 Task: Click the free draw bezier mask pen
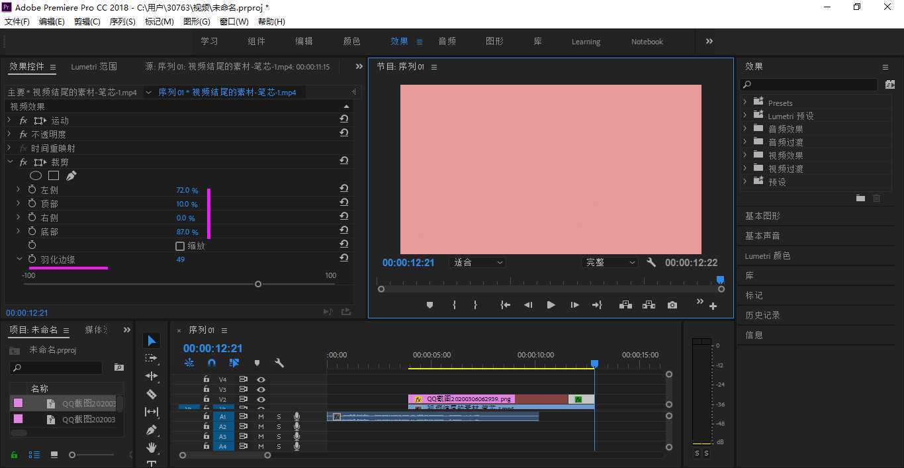71,175
